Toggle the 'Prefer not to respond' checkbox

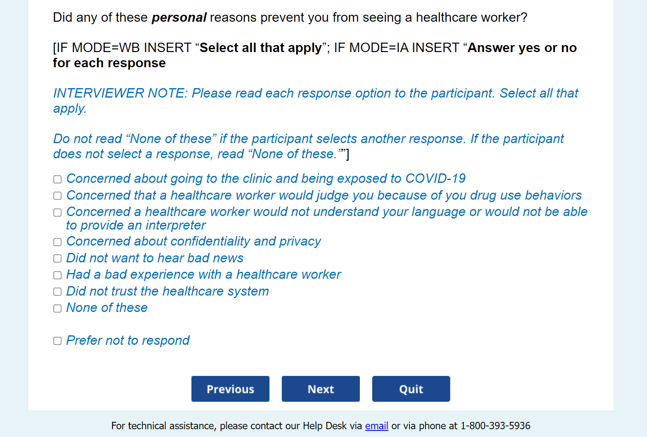(x=58, y=341)
